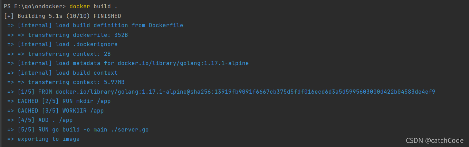
Task: Click 'CACHED [2/5] RUN mkdir /app' line
Action: pyautogui.click(x=59, y=101)
